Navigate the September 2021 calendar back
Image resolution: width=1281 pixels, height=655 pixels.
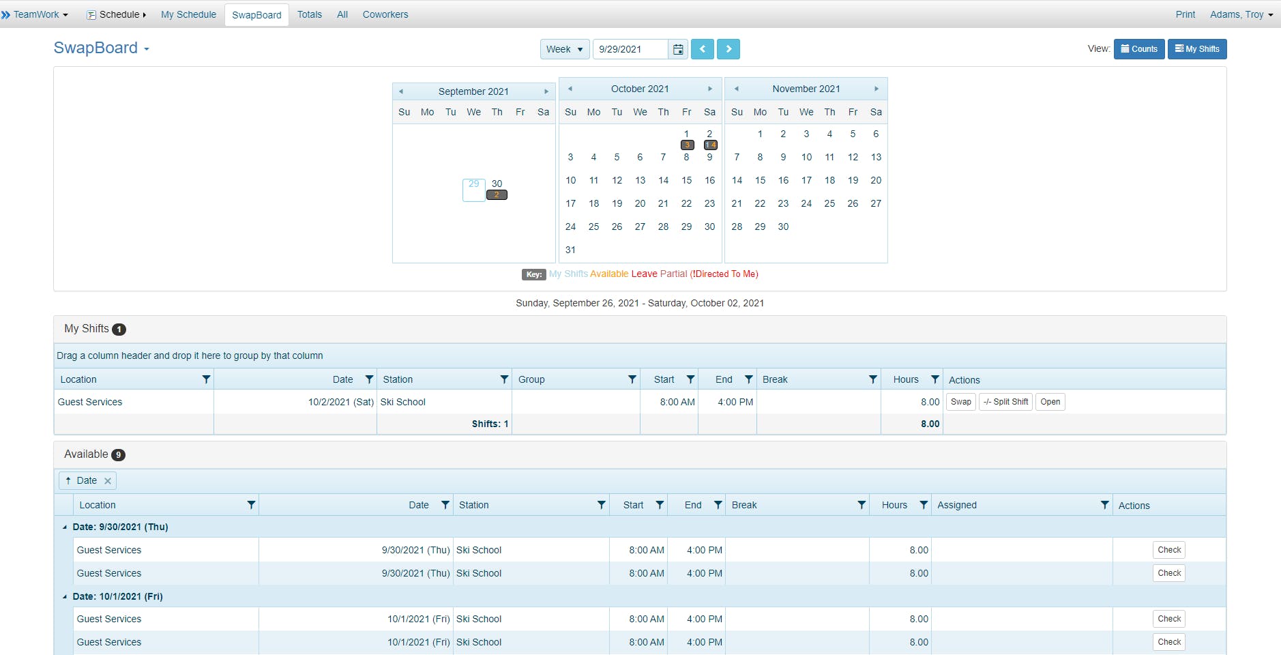pos(401,91)
